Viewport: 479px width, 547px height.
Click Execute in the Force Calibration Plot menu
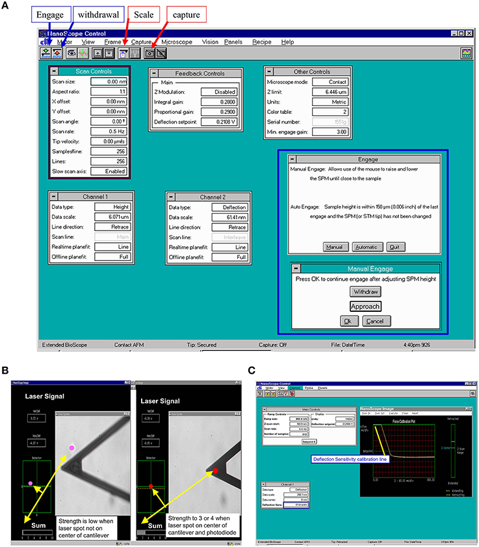click(393, 413)
